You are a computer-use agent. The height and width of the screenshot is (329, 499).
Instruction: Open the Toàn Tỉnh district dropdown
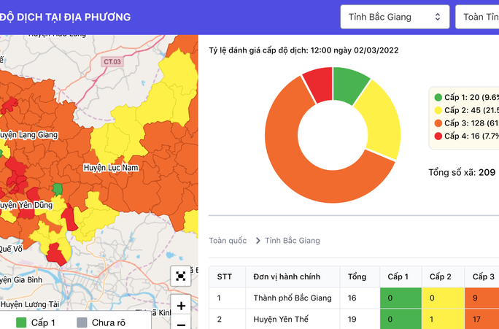[x=477, y=17]
